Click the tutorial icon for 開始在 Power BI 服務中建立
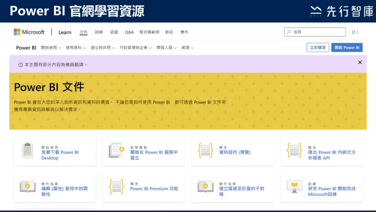The width and height of the screenshot is (376, 212). tap(116, 151)
